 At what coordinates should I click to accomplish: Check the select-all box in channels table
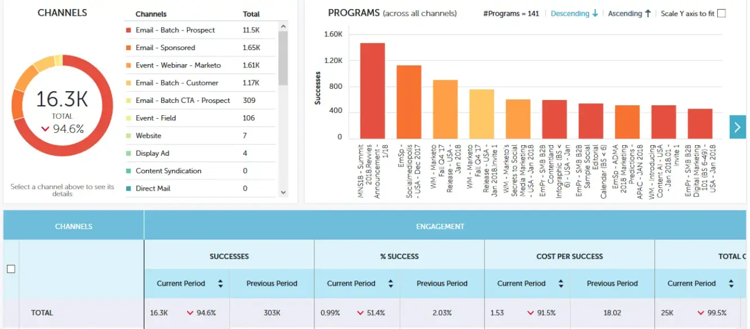pyautogui.click(x=11, y=269)
